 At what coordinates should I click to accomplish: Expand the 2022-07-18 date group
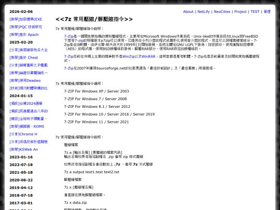[21, 165]
